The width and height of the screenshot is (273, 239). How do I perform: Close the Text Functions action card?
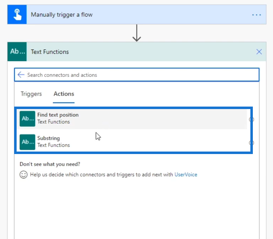259,52
